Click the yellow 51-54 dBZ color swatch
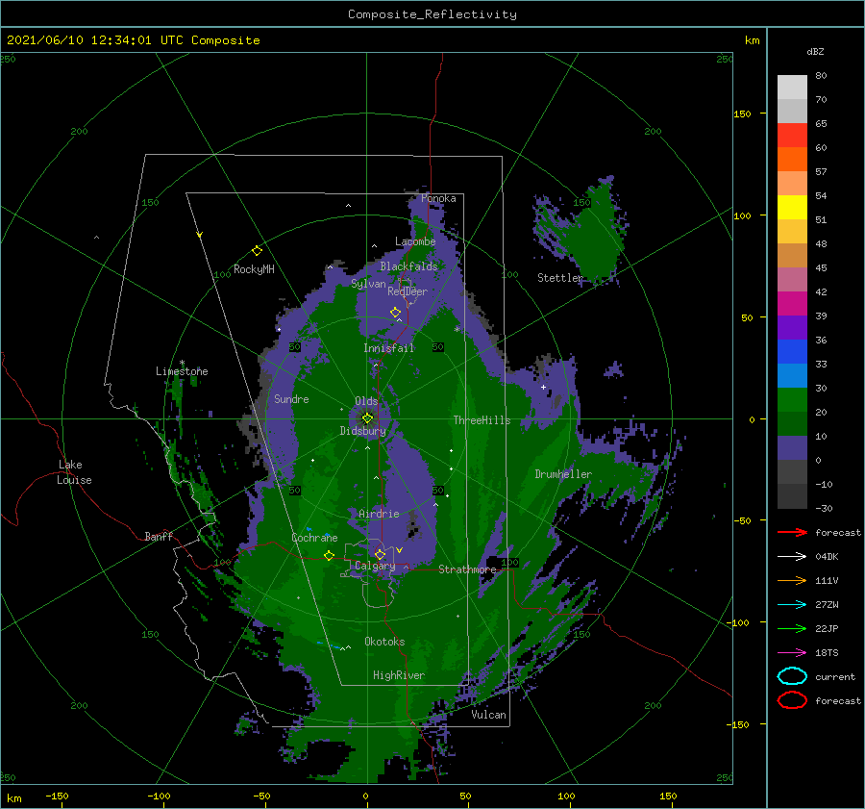This screenshot has width=865, height=809. coord(792,208)
